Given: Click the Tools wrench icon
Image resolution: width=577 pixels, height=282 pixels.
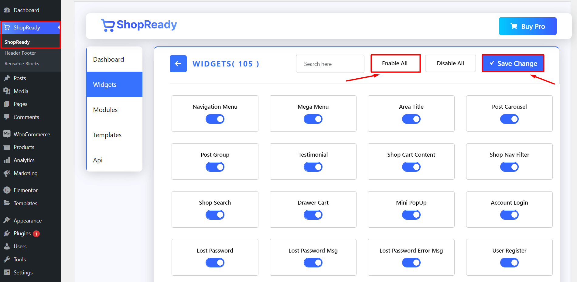Looking at the screenshot, I should point(7,259).
